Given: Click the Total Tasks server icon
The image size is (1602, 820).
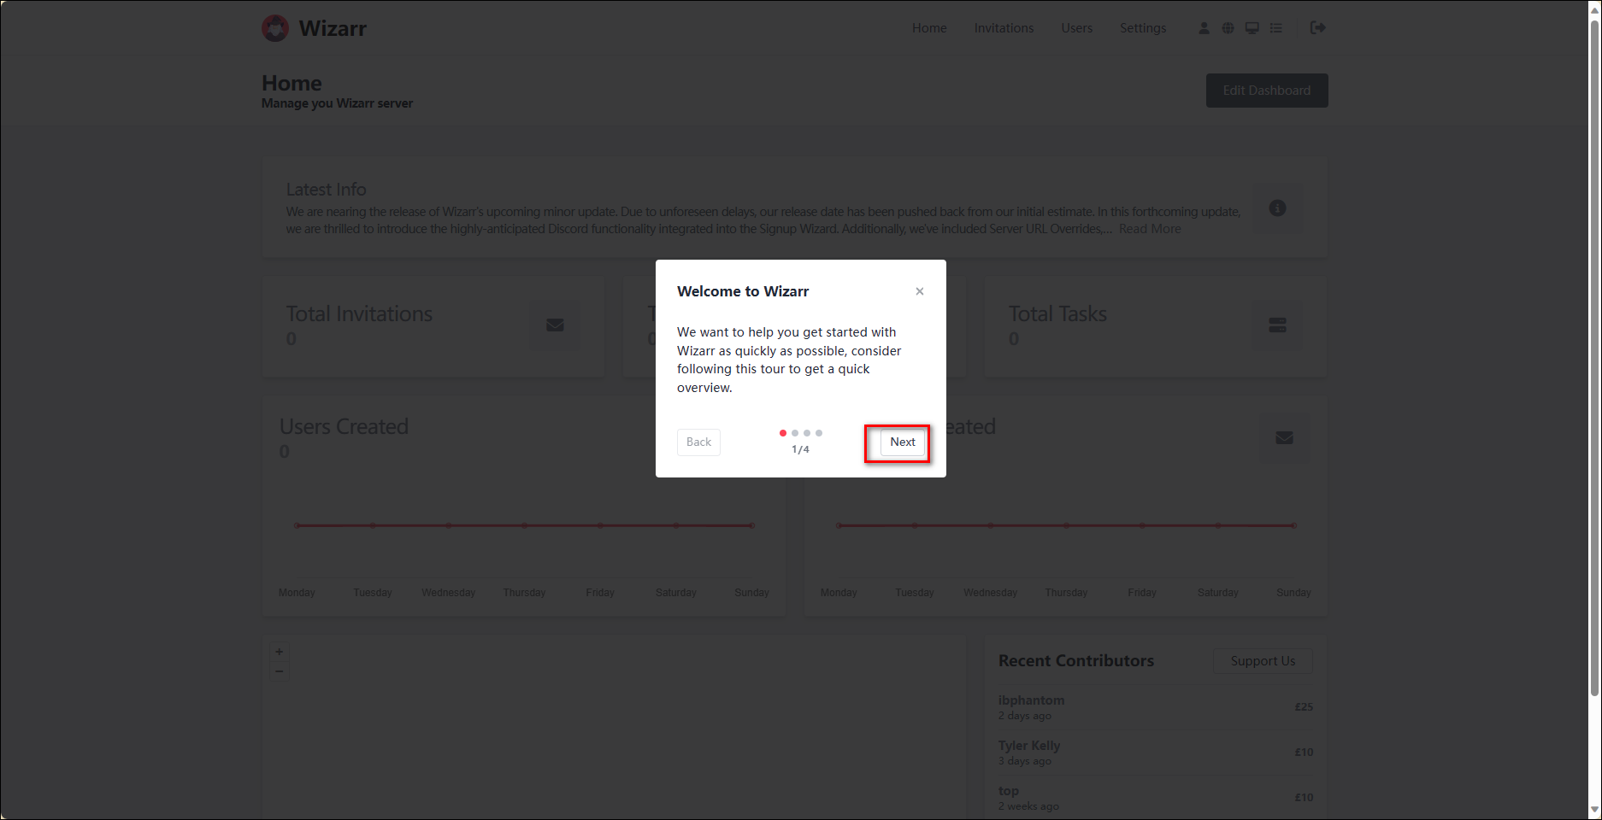Looking at the screenshot, I should [x=1277, y=325].
